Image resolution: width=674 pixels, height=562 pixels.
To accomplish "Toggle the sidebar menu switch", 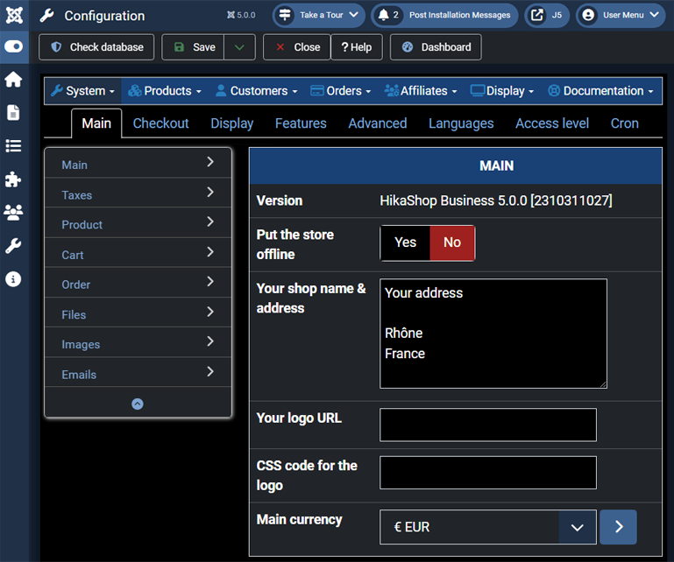I will (14, 46).
